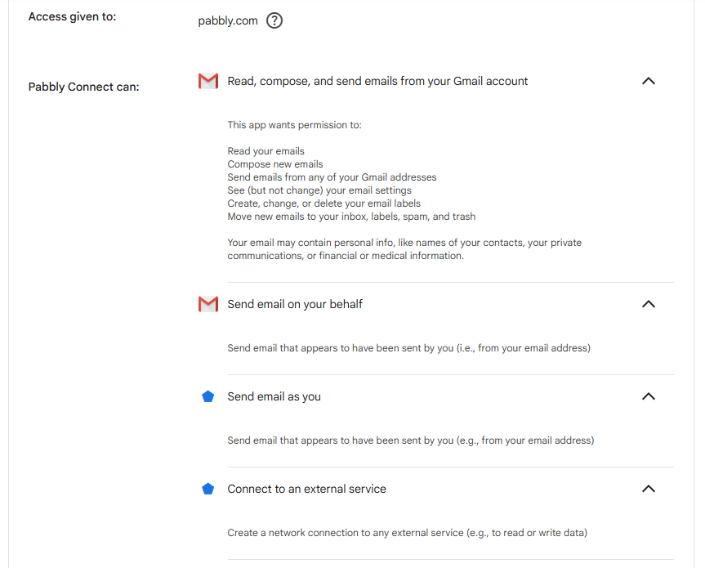
Task: Click the heading Read, compose, and send emails
Action: point(377,81)
